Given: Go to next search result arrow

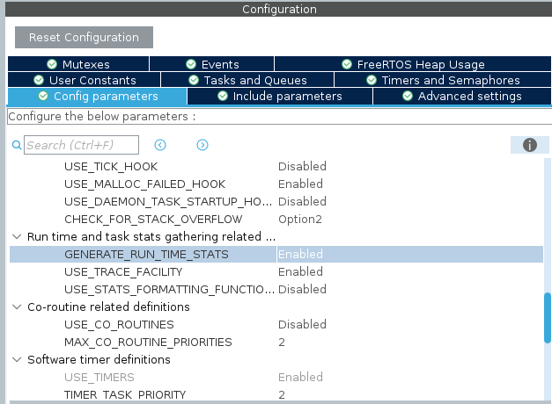Looking at the screenshot, I should tap(202, 145).
